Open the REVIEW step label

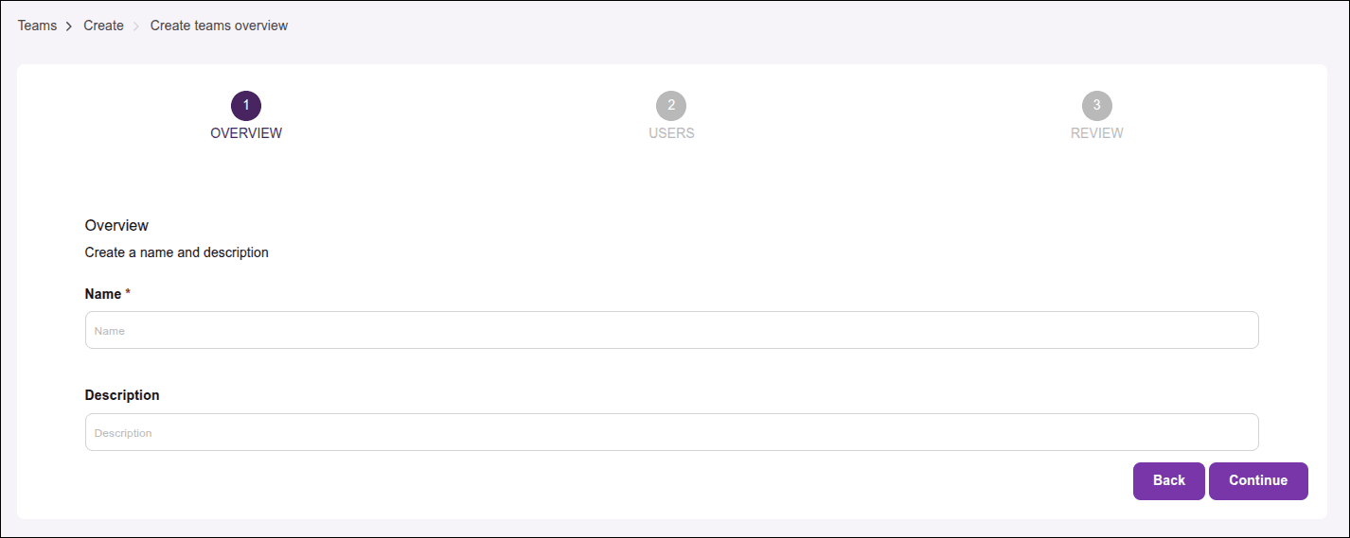1097,133
